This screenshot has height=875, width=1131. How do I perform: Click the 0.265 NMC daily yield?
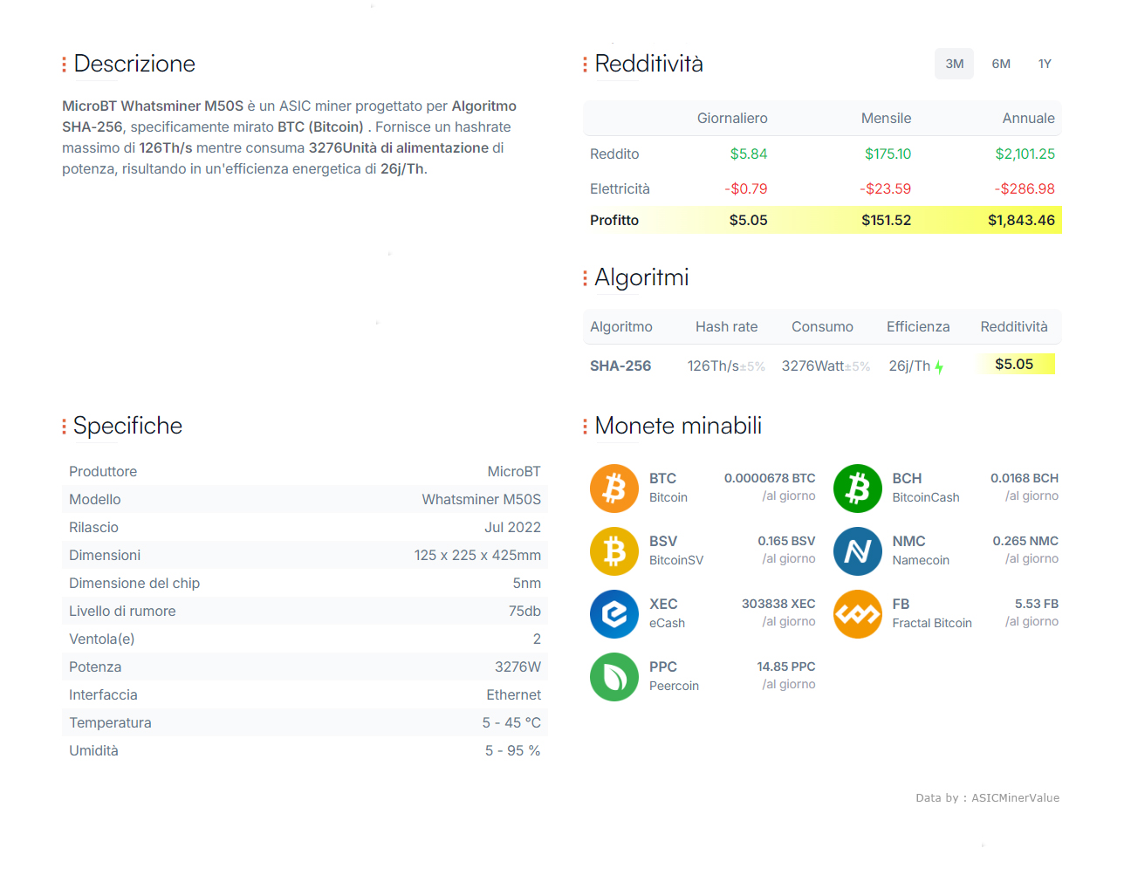[1025, 541]
